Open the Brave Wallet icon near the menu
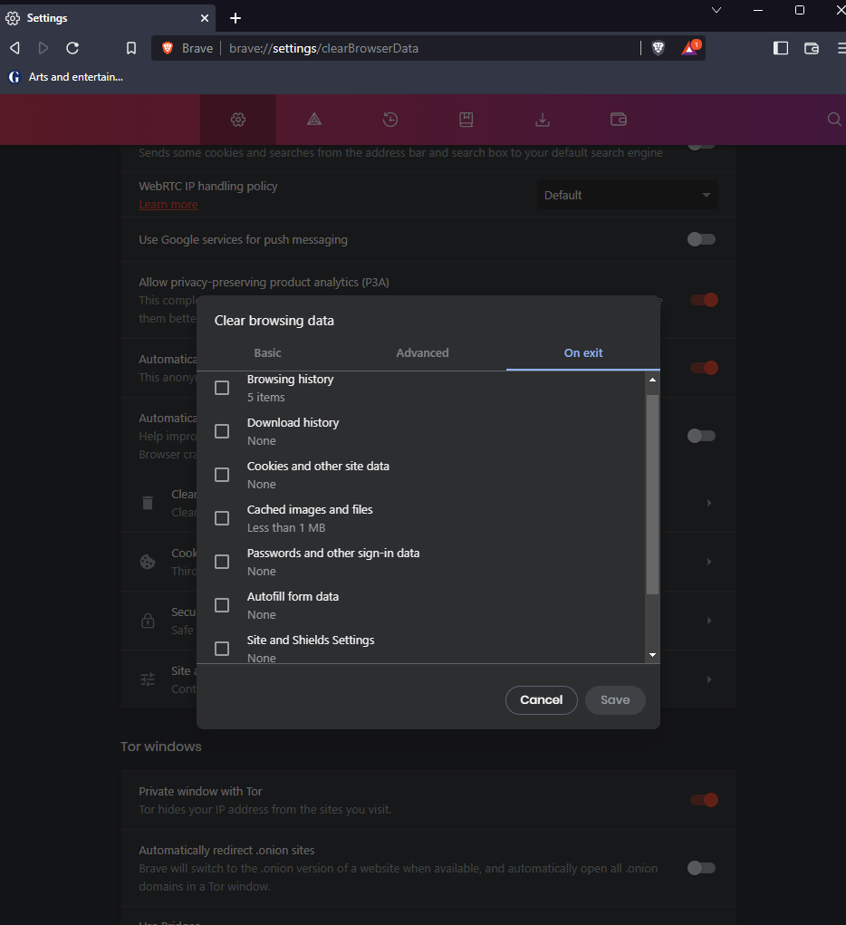 811,48
